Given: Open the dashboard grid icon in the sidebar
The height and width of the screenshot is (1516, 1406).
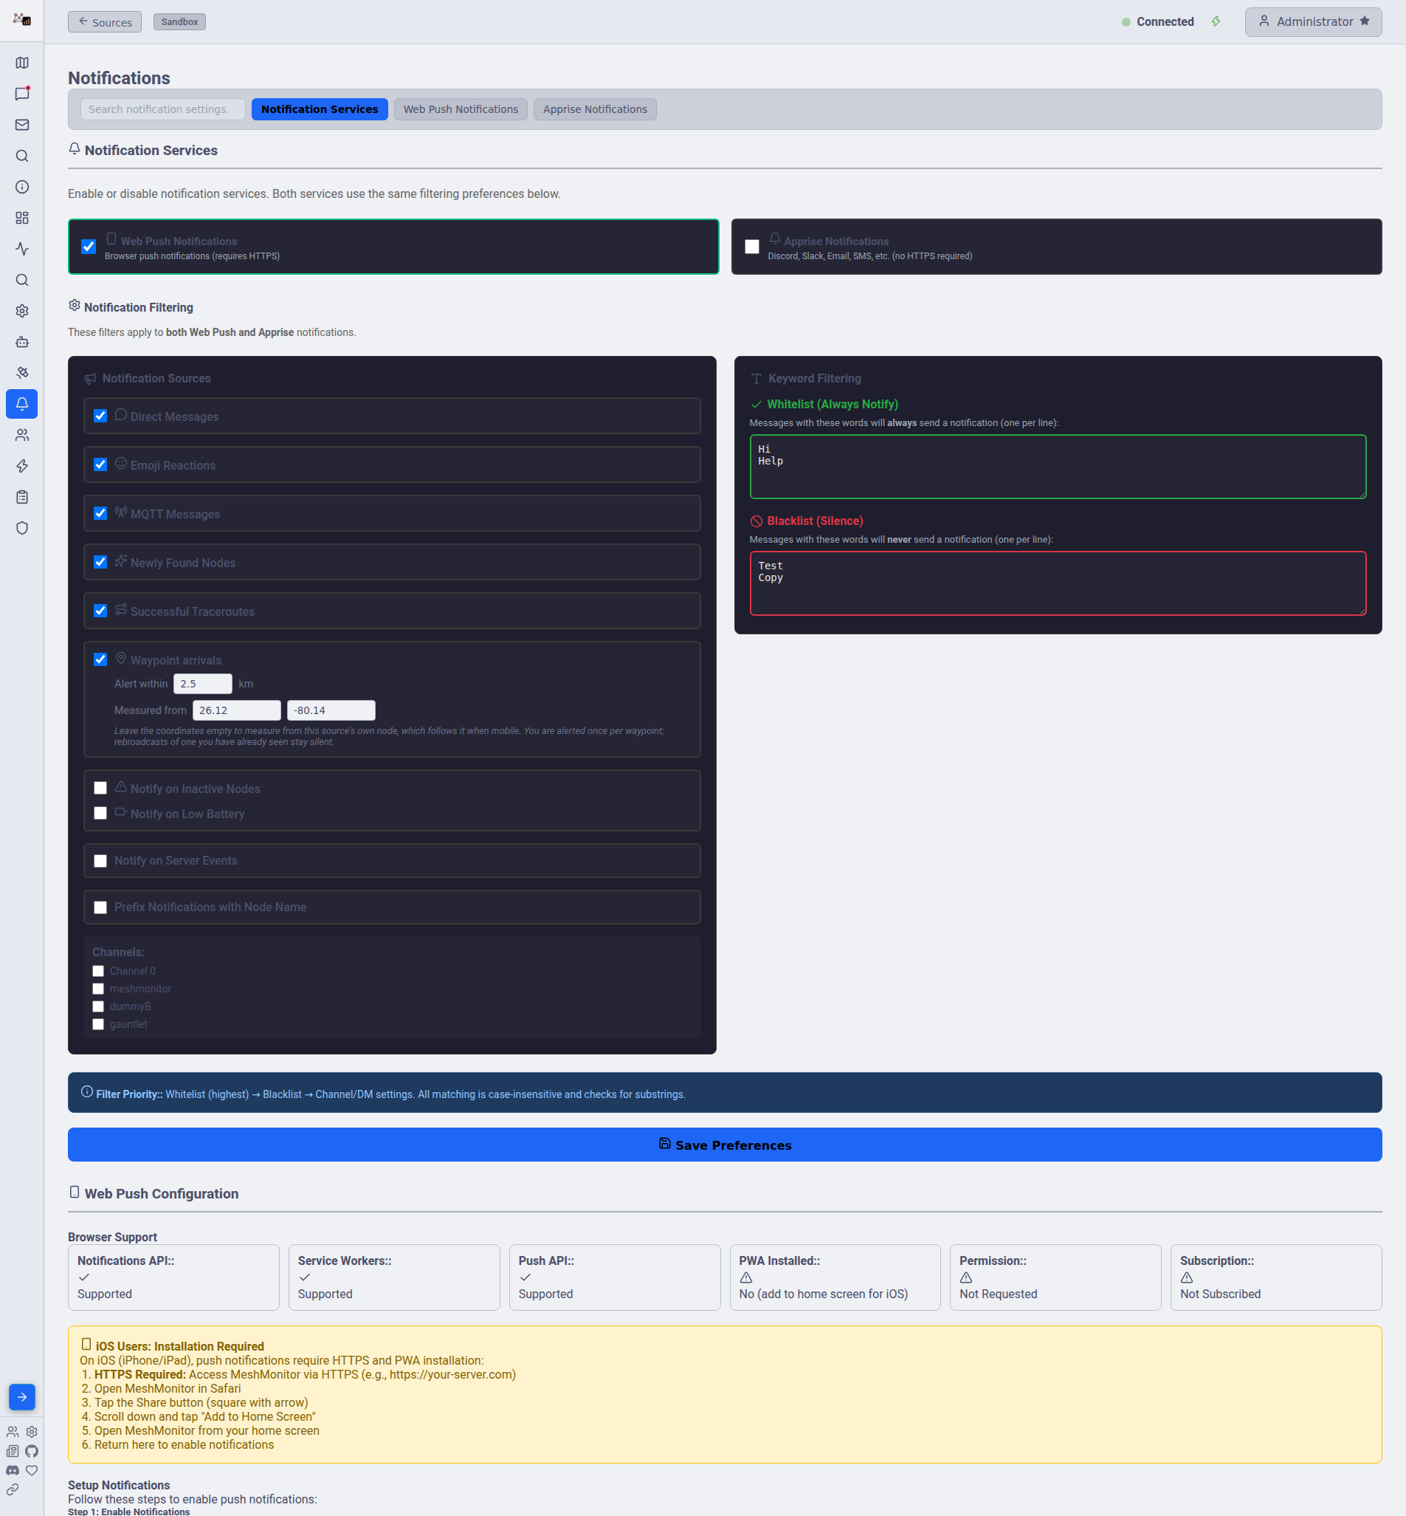Looking at the screenshot, I should (x=22, y=219).
